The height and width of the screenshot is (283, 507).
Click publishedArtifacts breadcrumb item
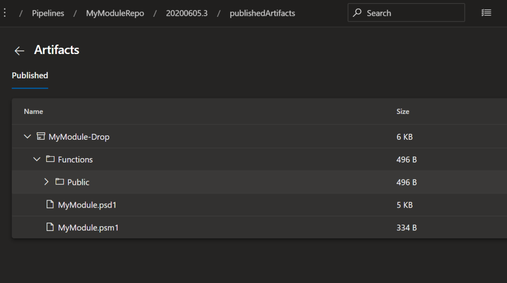coord(262,13)
